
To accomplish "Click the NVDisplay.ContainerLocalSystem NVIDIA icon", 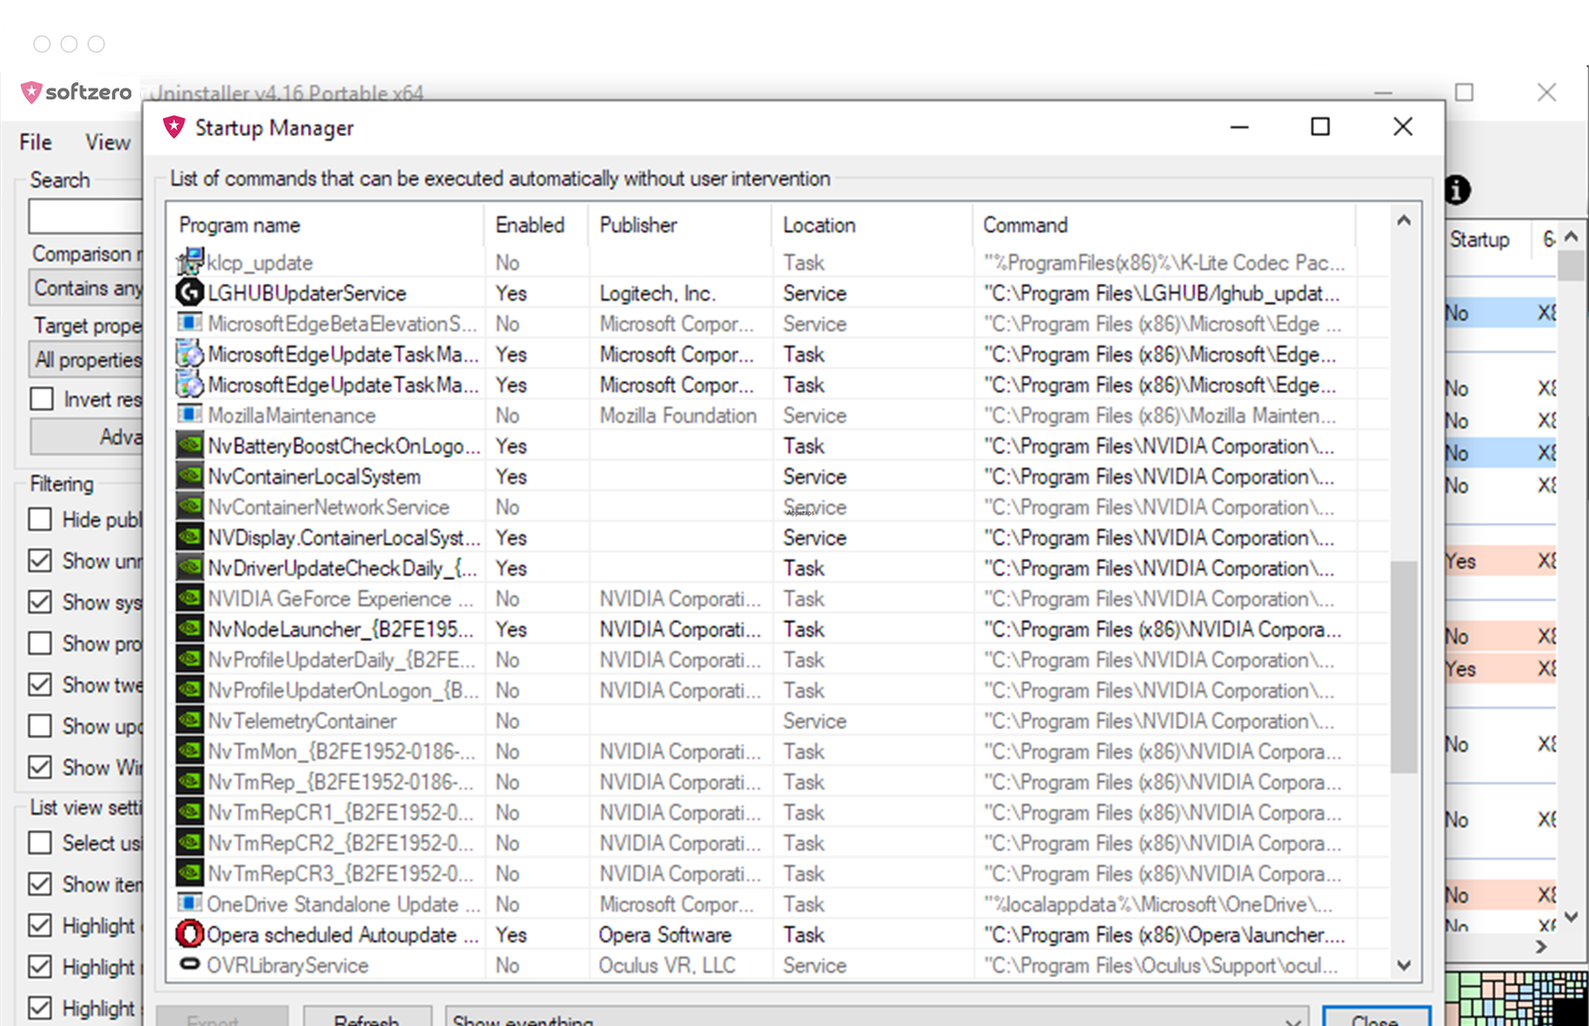I will pyautogui.click(x=190, y=537).
